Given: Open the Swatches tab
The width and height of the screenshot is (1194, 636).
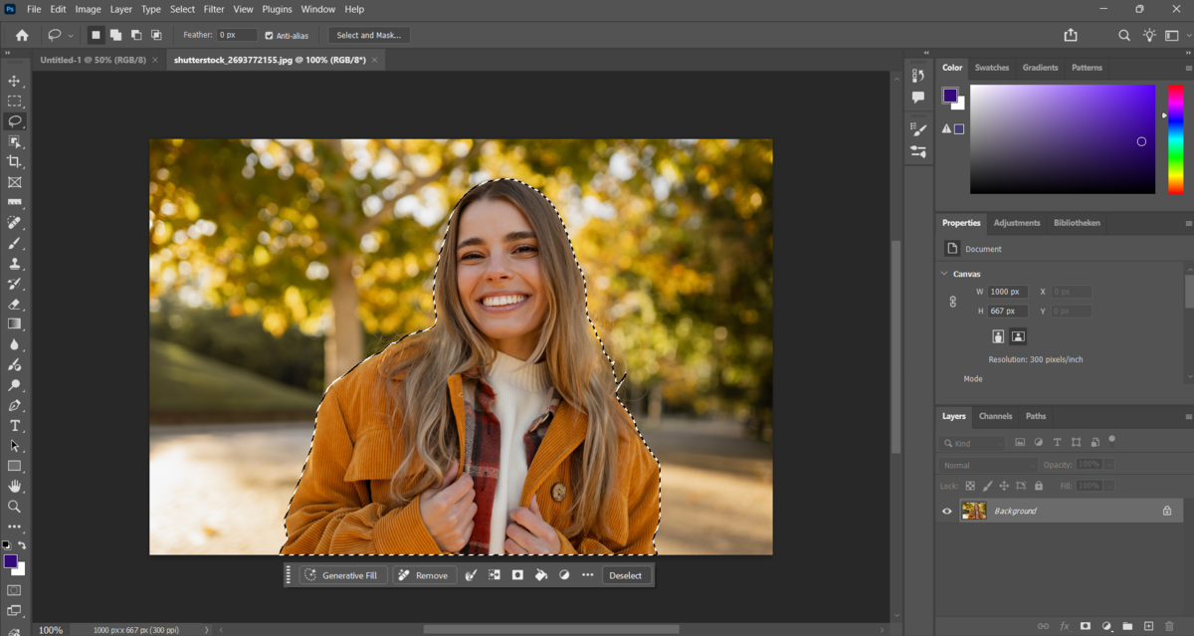Looking at the screenshot, I should [992, 68].
